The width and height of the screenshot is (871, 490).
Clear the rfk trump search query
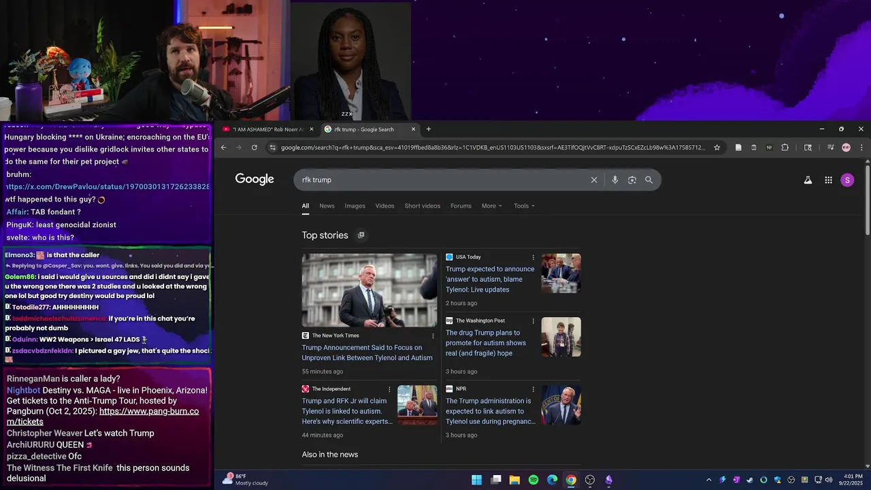click(594, 180)
